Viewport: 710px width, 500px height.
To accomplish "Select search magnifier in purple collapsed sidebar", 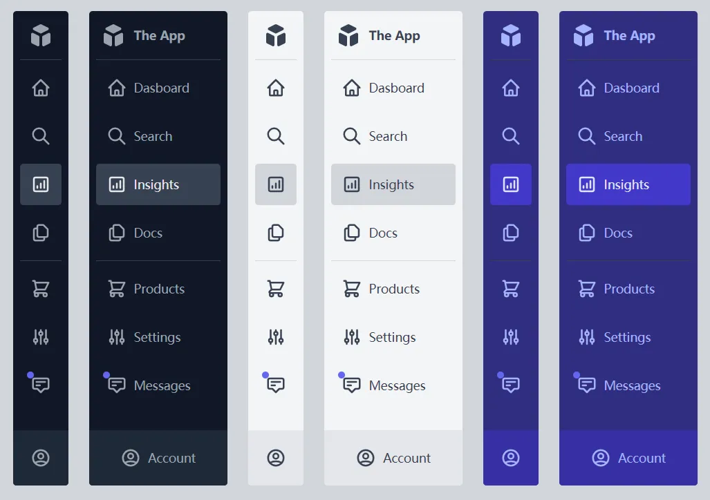I will tap(511, 136).
